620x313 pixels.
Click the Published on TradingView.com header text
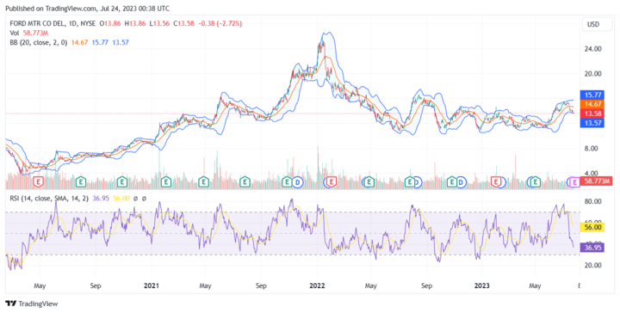point(87,9)
